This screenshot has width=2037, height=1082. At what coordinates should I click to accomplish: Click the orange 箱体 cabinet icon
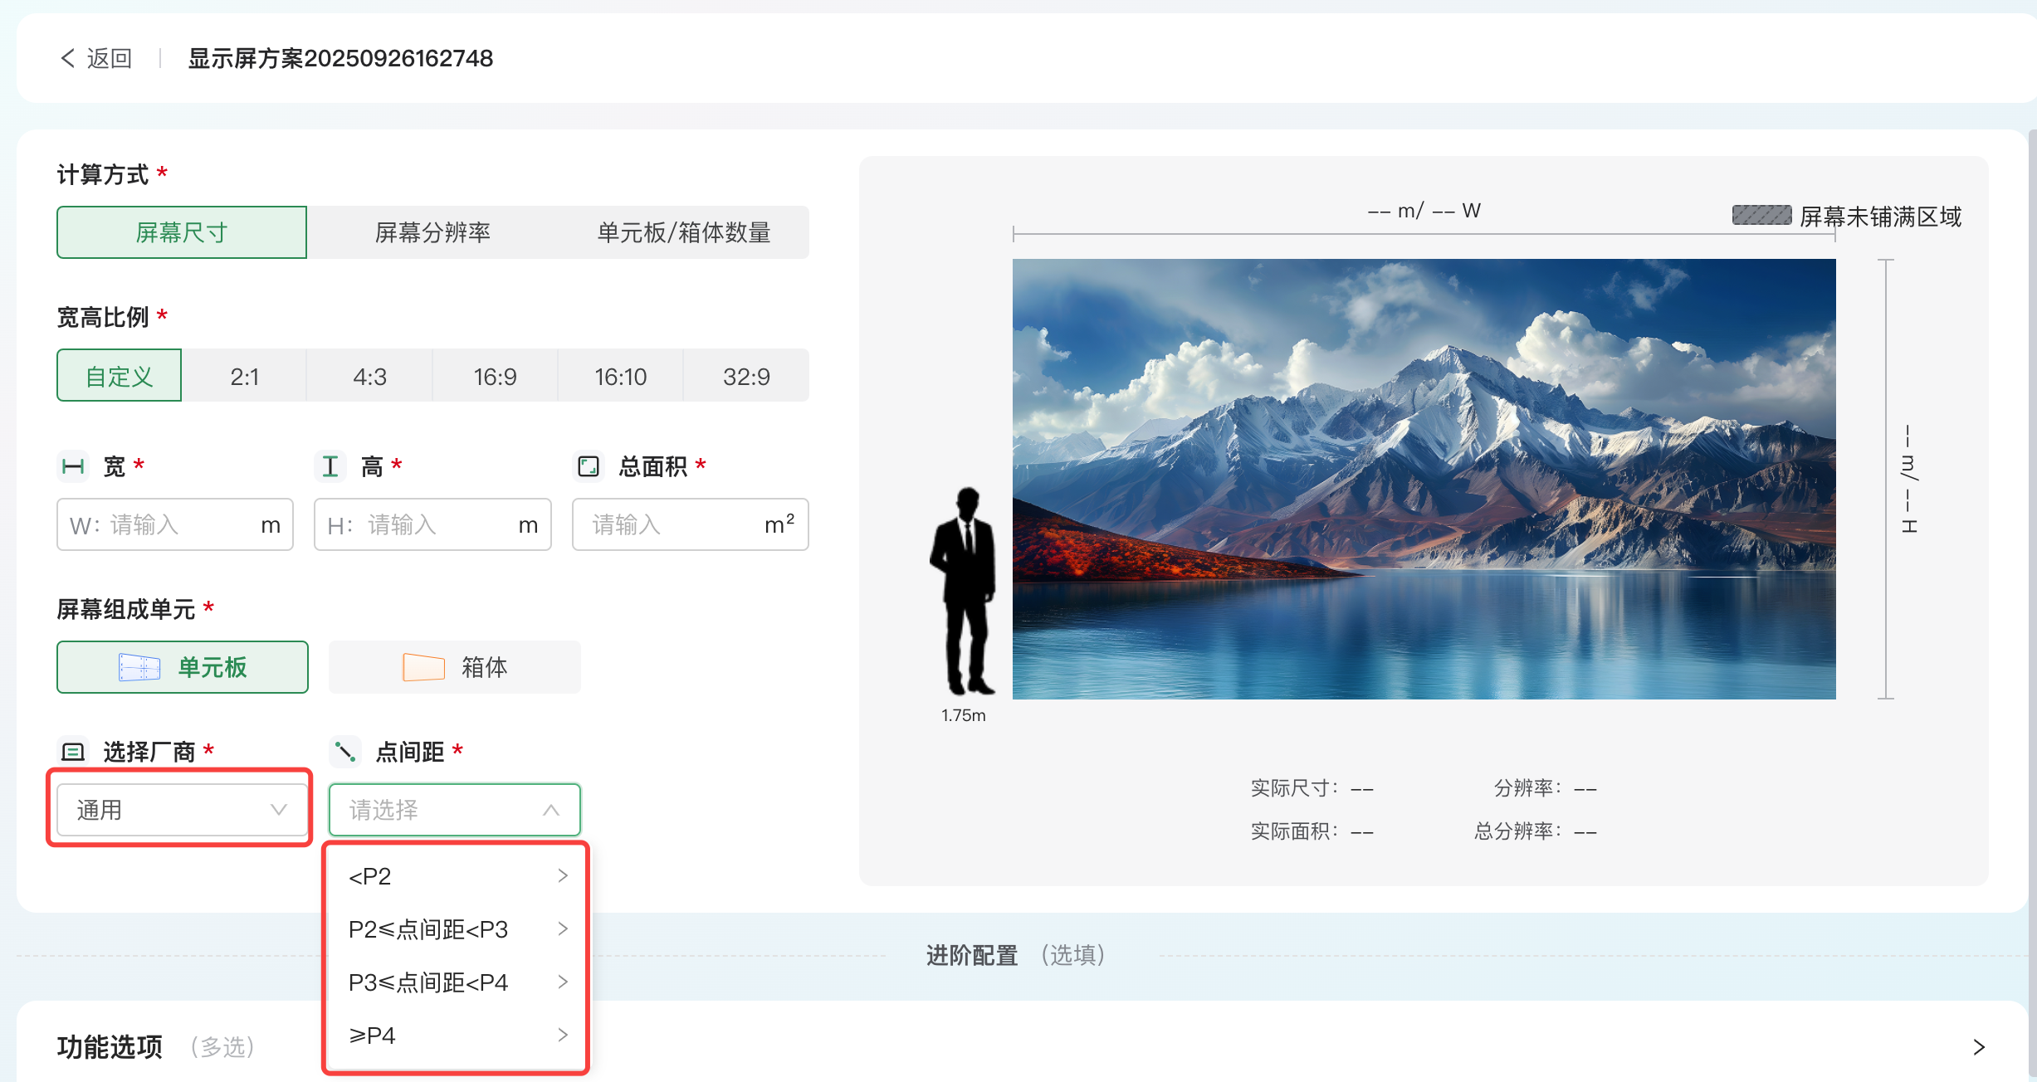pos(423,667)
